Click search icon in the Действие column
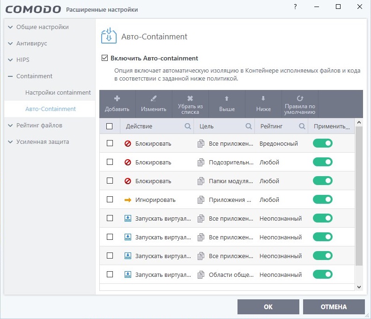The height and width of the screenshot is (319, 371). 187,126
